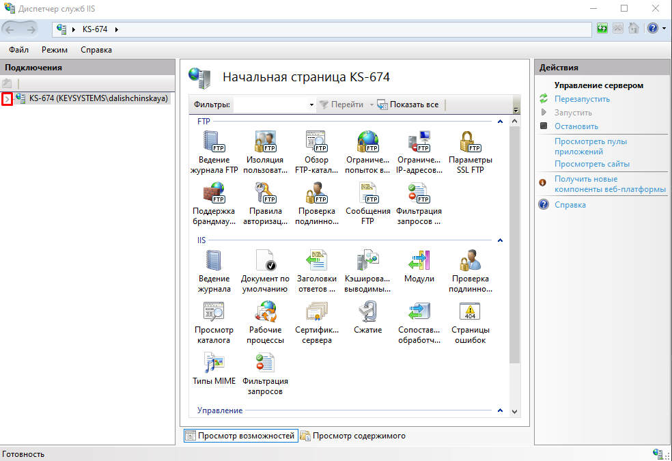Open the Модули feature

click(419, 260)
